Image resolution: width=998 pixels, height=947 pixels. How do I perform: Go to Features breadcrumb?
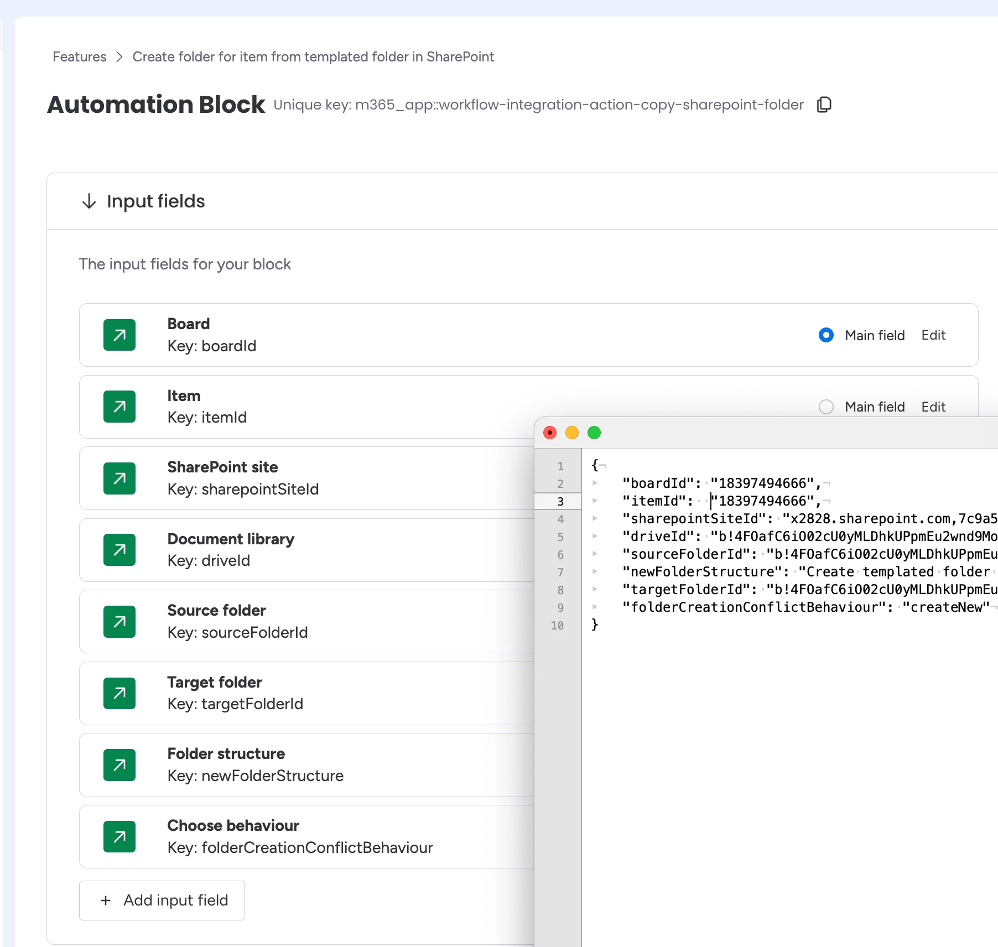[80, 57]
